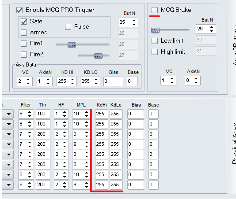Decrease the MCG Brake But N value of 29
This screenshot has width=236, height=199.
pyautogui.click(x=212, y=30)
